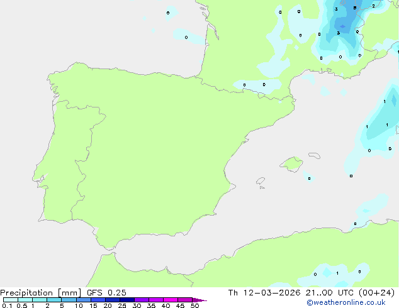399x308 pixels.
Task: Select the 2–5 mm legend colour box
Action: (x=54, y=300)
